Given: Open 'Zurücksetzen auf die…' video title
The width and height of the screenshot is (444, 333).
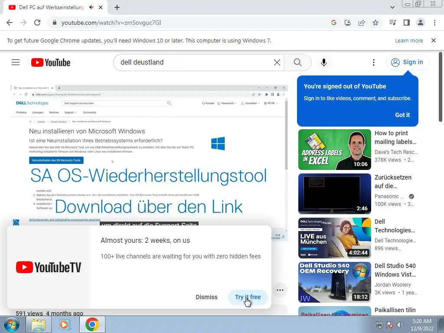Looking at the screenshot, I should (393, 182).
